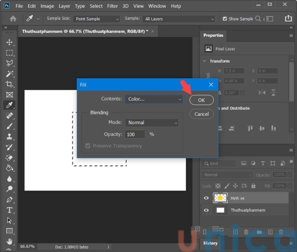
Task: Open the Filter menu
Action: click(x=112, y=6)
